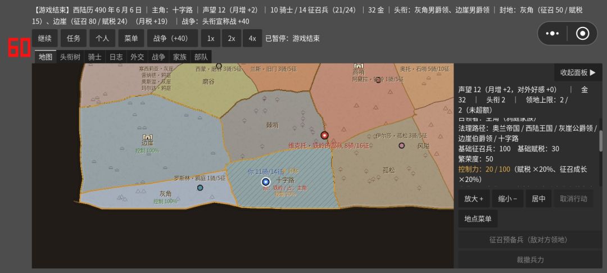Screen dimensions: 607x273
Task: Click the 控制 100% label under 边崖
Action: click(x=147, y=151)
